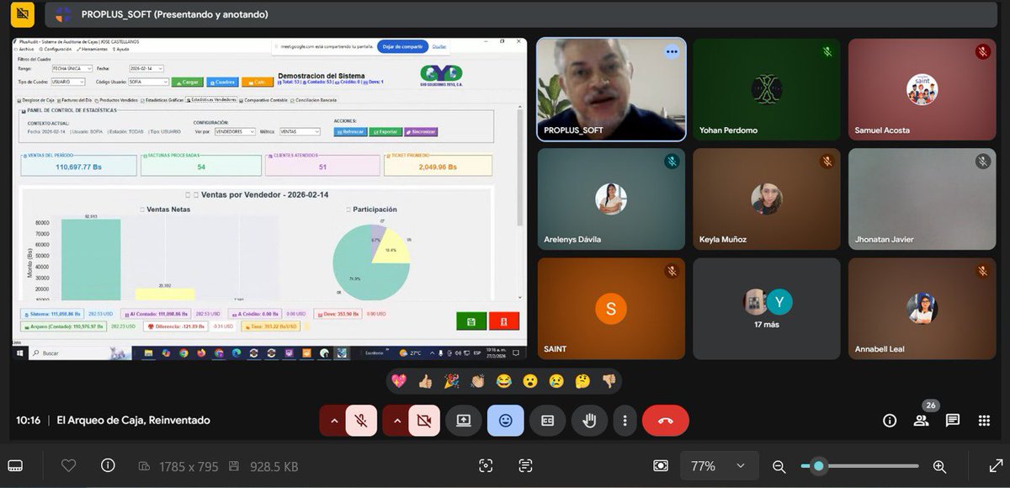The image size is (1010, 488).
Task: Send the surprised face reaction
Action: 530,381
